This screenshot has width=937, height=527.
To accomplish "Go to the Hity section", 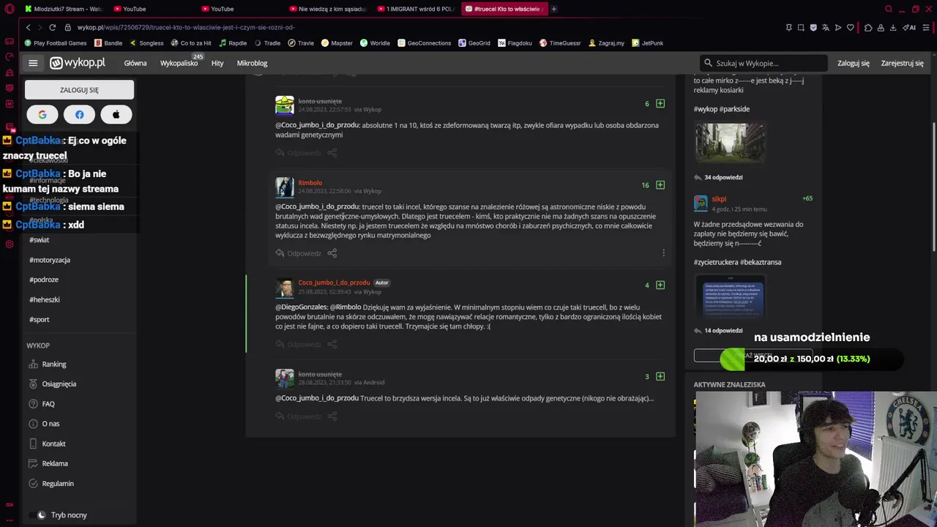I will [217, 63].
